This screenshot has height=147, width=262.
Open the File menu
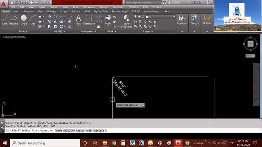point(13,7)
